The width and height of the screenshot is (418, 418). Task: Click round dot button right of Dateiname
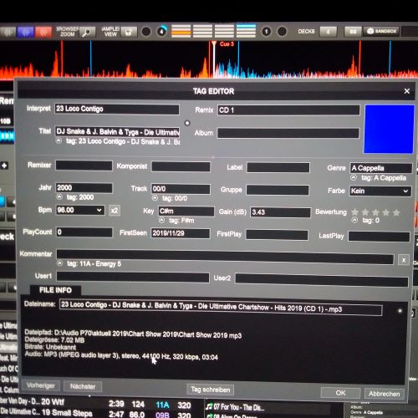tap(400, 311)
